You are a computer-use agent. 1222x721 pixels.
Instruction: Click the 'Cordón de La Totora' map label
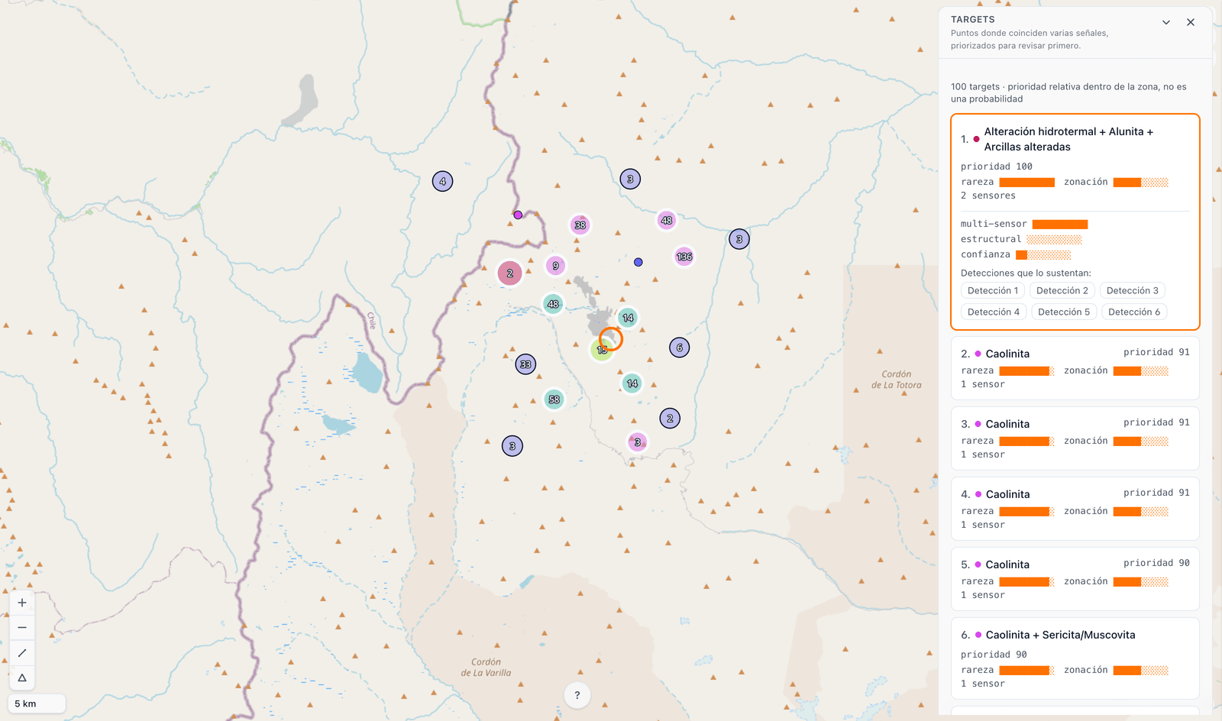(x=897, y=380)
